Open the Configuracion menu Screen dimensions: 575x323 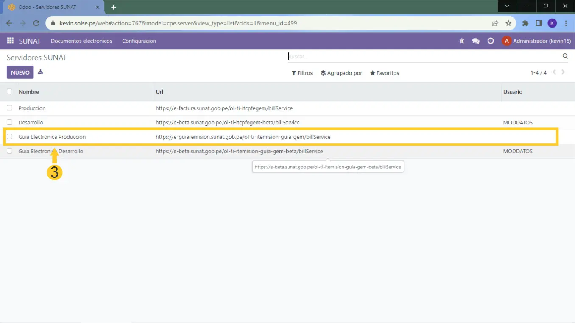coord(139,41)
